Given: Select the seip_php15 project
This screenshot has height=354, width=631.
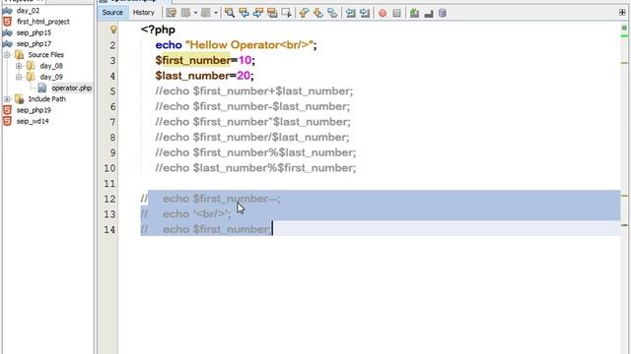Looking at the screenshot, I should 34,32.
